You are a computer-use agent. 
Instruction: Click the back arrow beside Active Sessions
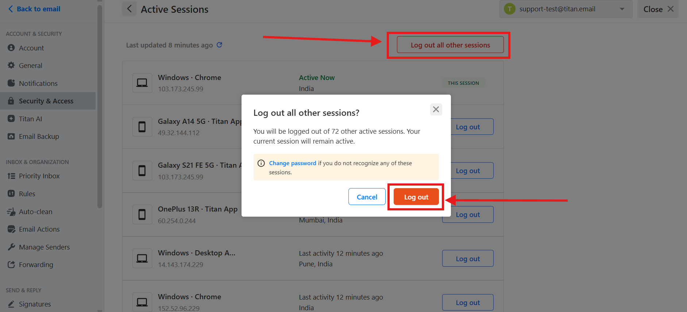pyautogui.click(x=129, y=9)
